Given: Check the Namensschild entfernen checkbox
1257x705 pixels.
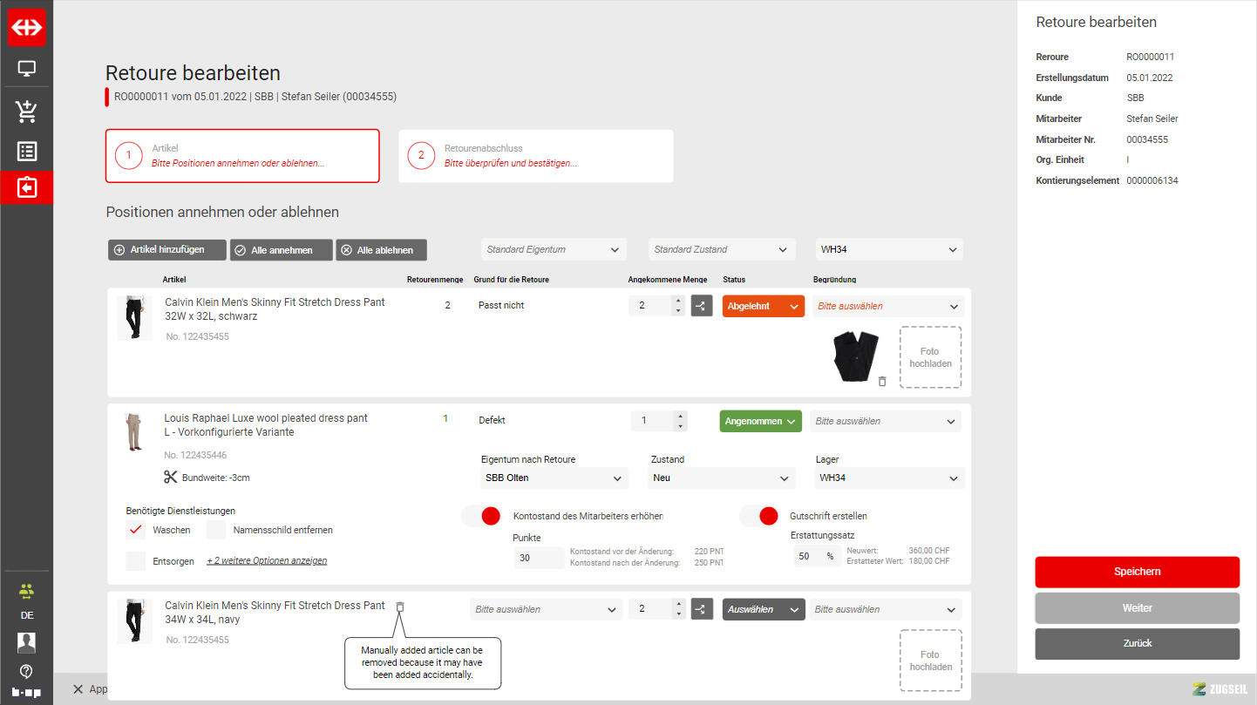Looking at the screenshot, I should tap(216, 530).
